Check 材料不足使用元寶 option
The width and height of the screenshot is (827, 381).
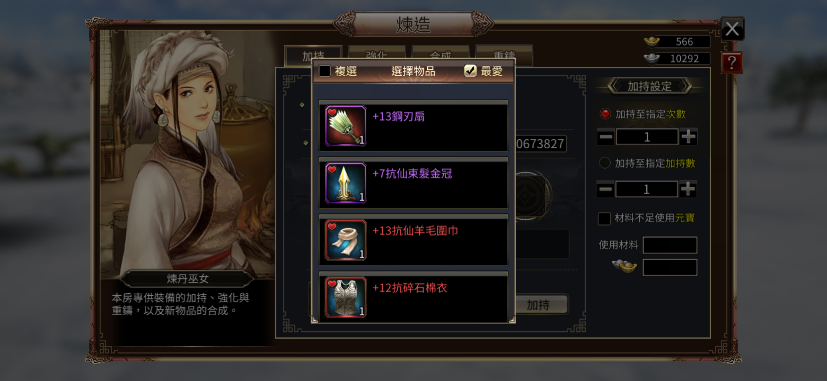pyautogui.click(x=604, y=219)
